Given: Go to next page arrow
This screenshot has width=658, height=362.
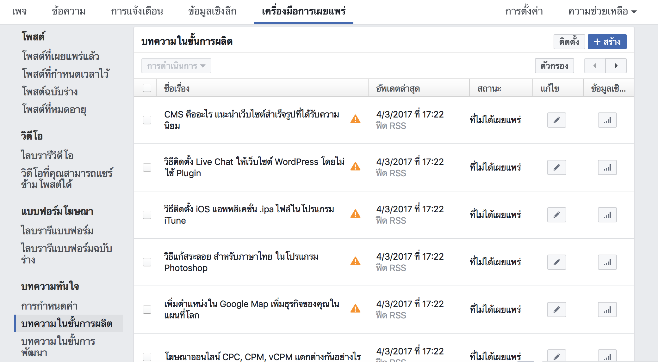Looking at the screenshot, I should (x=616, y=66).
